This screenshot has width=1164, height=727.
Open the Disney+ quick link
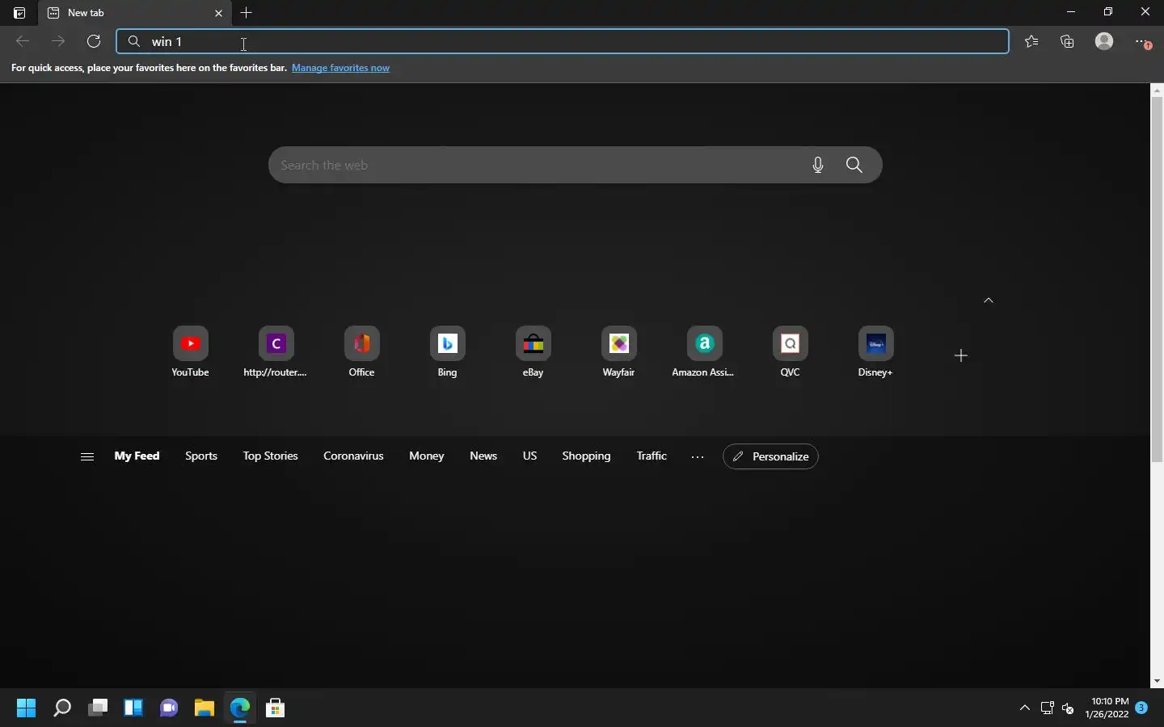pos(875,352)
